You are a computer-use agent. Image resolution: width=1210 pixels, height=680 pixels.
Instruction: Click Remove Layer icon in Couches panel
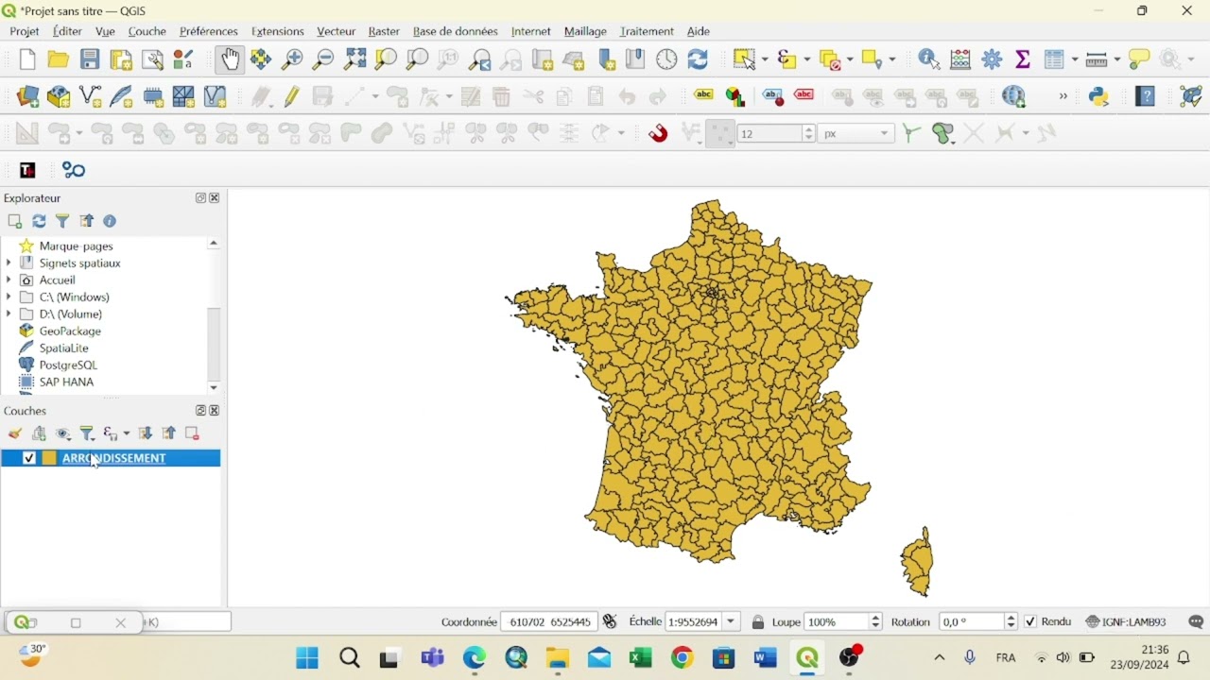tap(193, 435)
